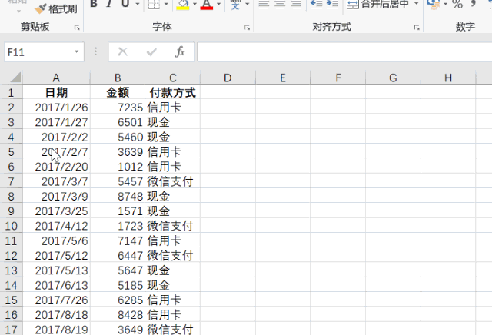Open the font color dropdown arrow

219,5
